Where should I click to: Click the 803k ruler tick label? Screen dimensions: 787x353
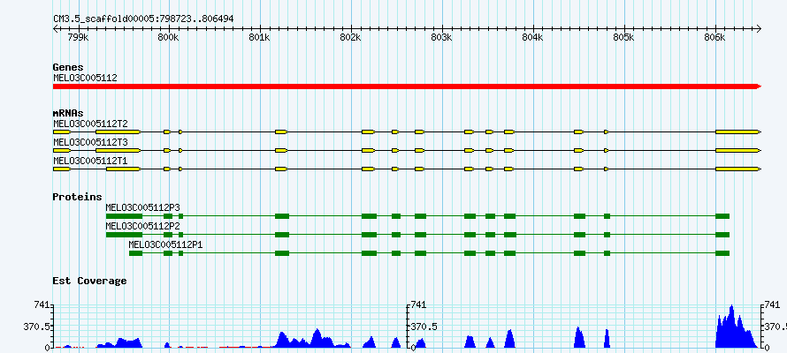click(441, 38)
